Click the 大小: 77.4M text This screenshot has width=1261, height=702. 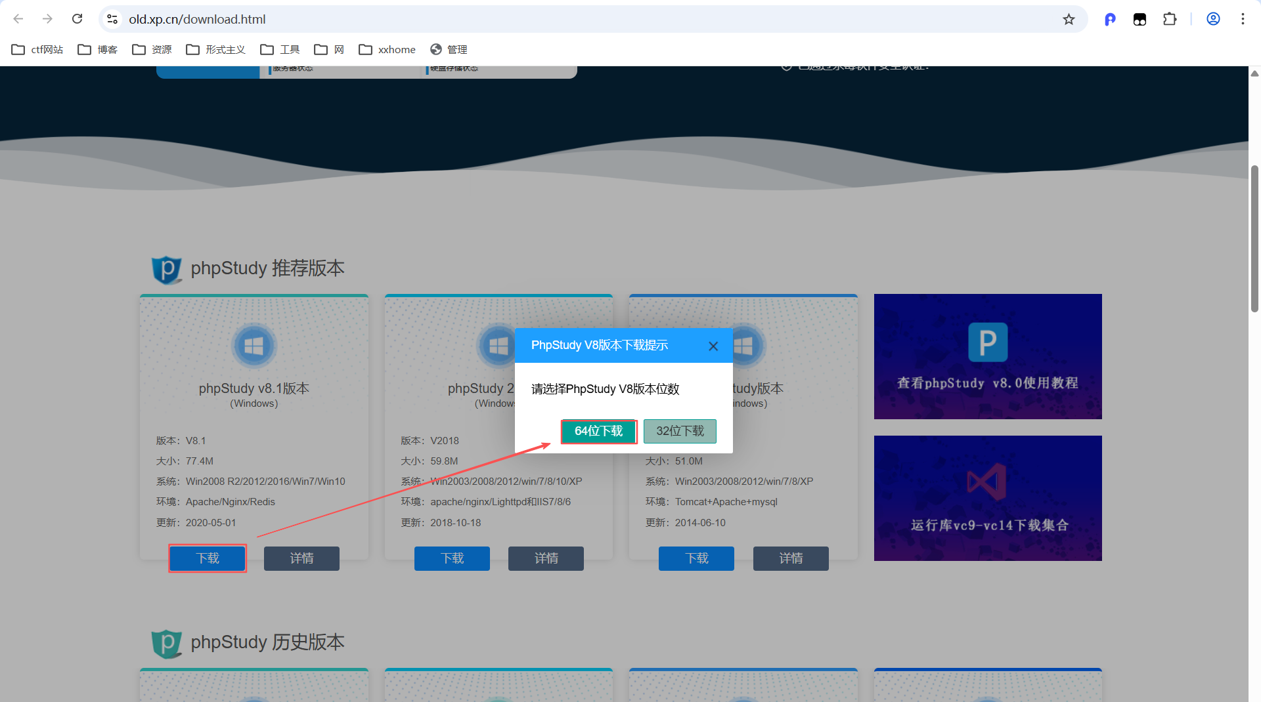click(x=185, y=461)
